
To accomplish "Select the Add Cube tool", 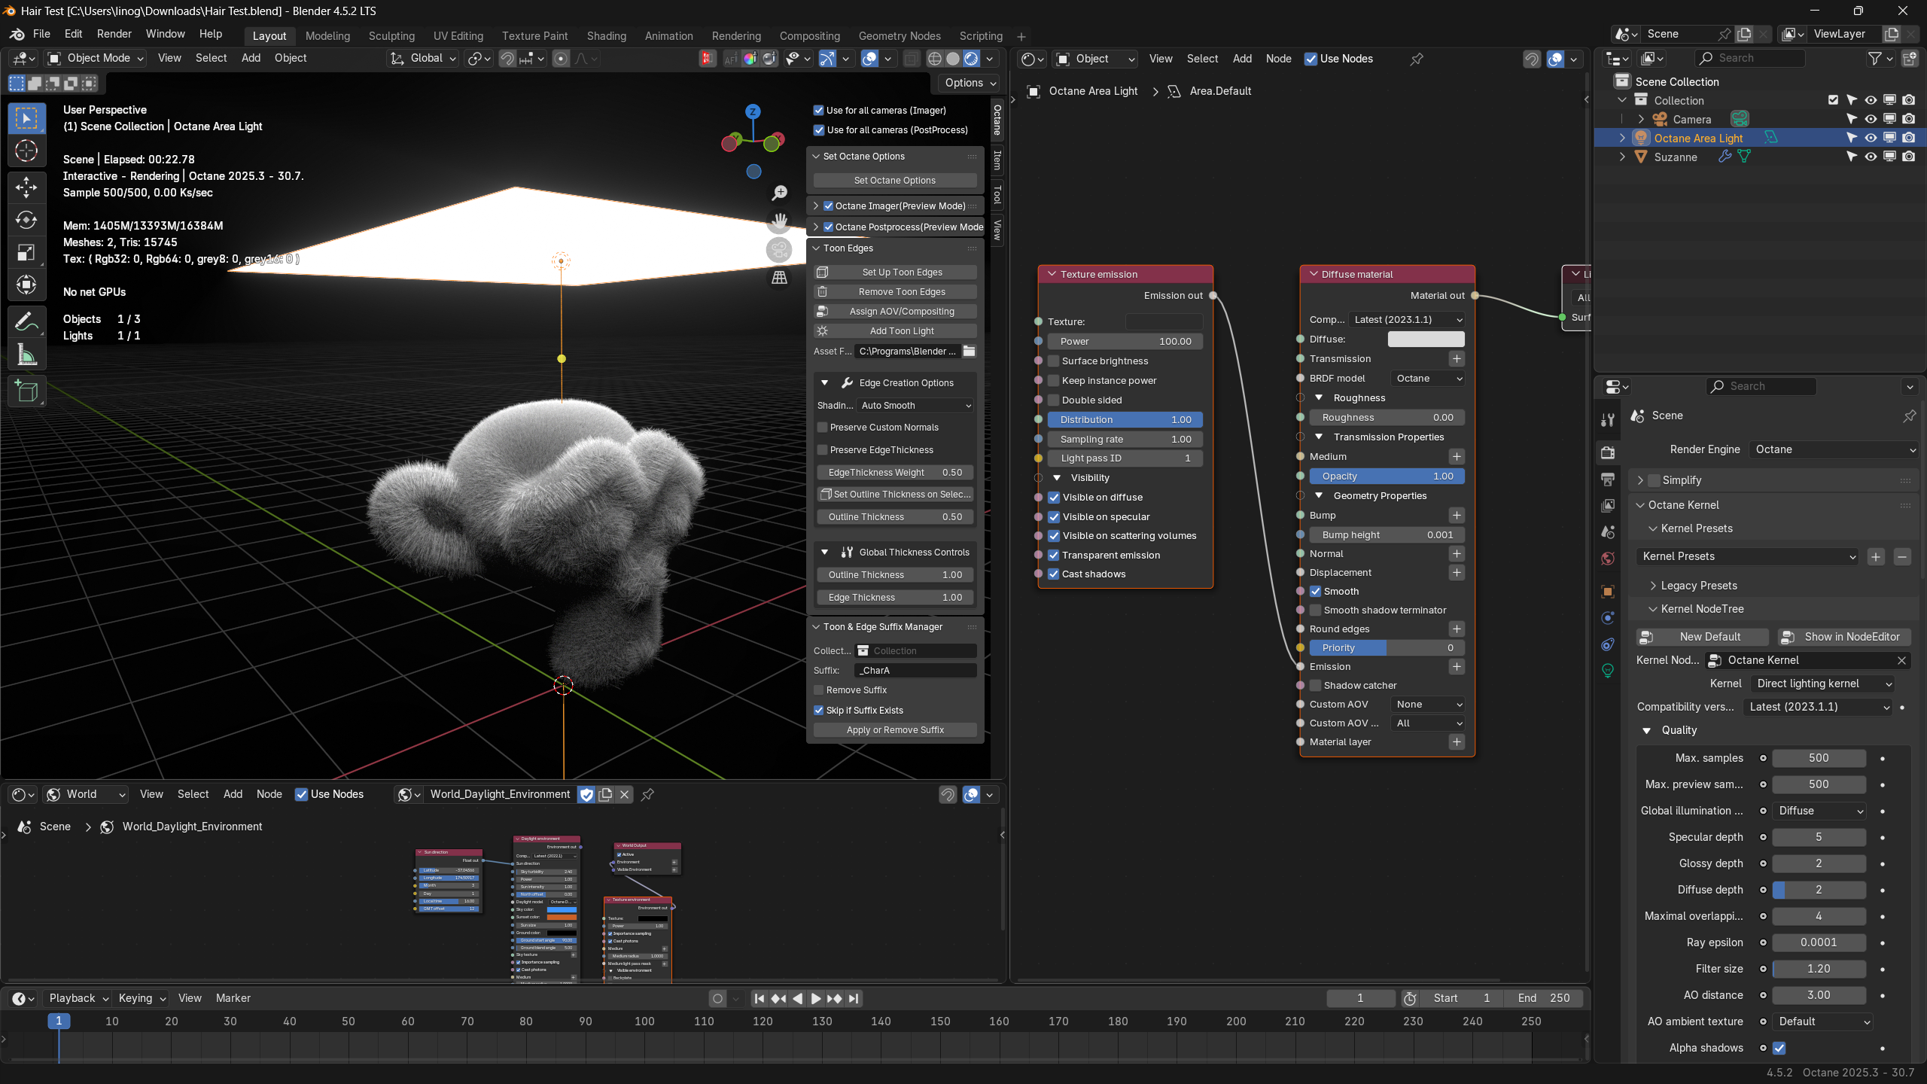I will 26,391.
